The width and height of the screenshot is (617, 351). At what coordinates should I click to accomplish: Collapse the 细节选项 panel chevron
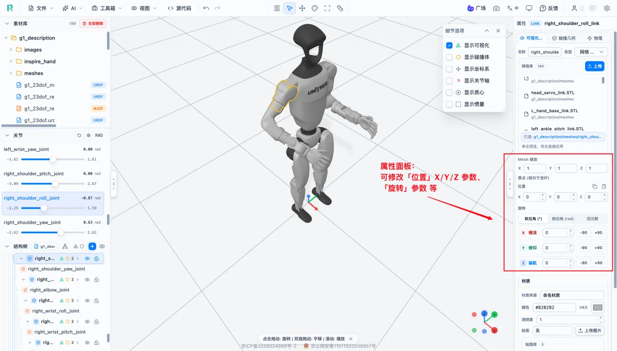click(x=487, y=31)
